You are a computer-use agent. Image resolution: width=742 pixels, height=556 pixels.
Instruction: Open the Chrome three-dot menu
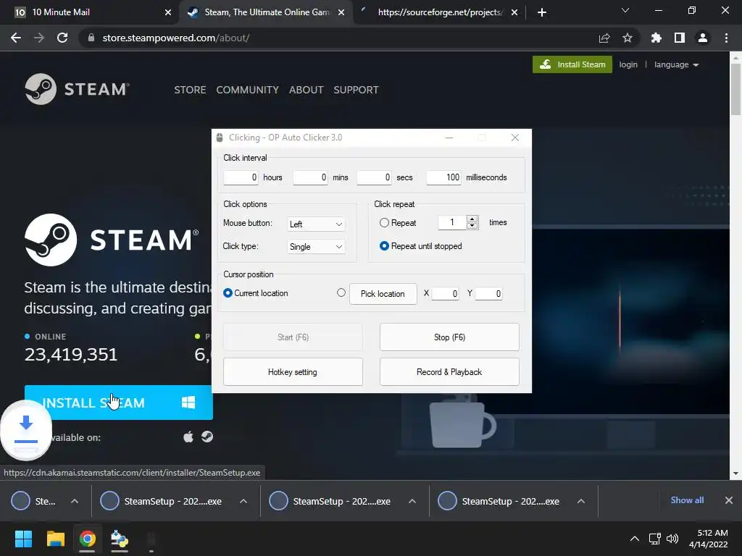tap(726, 38)
